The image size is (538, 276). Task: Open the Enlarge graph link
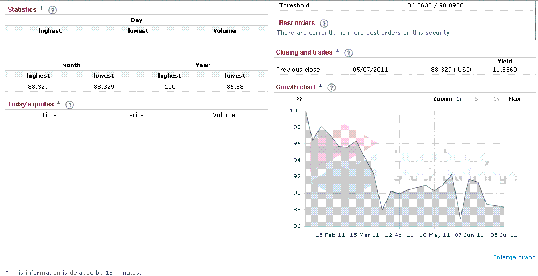point(514,257)
